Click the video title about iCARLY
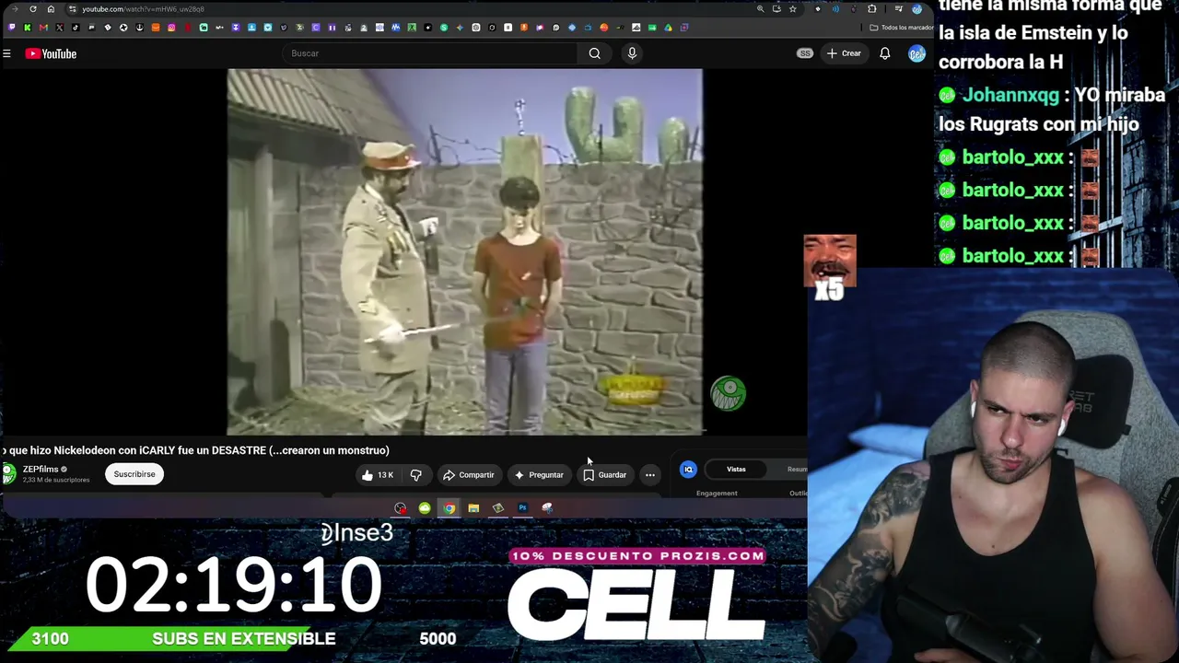This screenshot has height=663, width=1179. [195, 450]
